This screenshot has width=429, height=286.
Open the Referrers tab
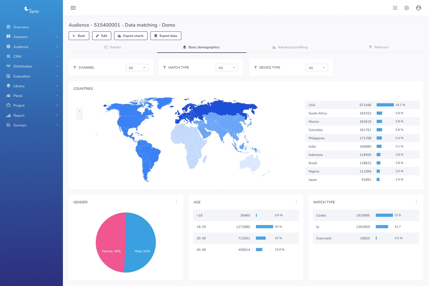(379, 47)
